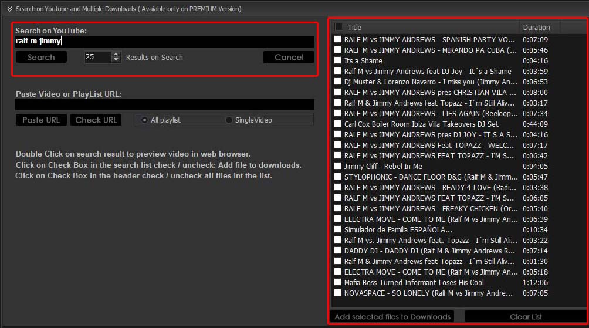Toggle the header checkbox to select all
This screenshot has height=328, width=589.
tap(338, 27)
